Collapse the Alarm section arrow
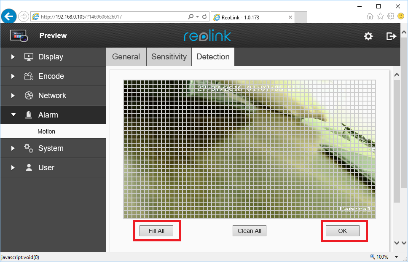 13,115
